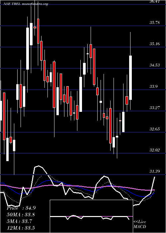Click the <<Live MACD label
This screenshot has width=166, height=233.
140,224
